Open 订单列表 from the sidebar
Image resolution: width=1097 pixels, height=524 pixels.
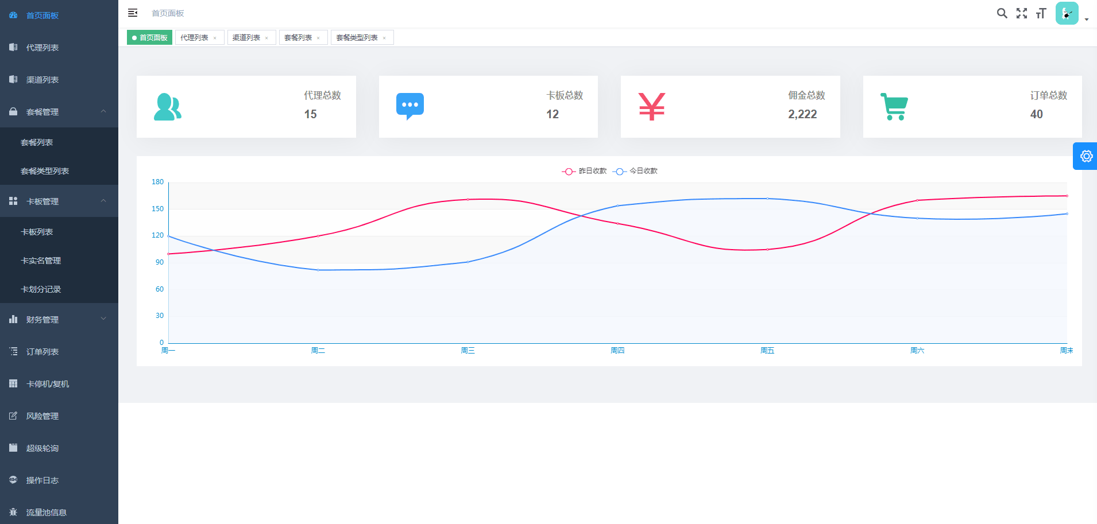pos(43,352)
